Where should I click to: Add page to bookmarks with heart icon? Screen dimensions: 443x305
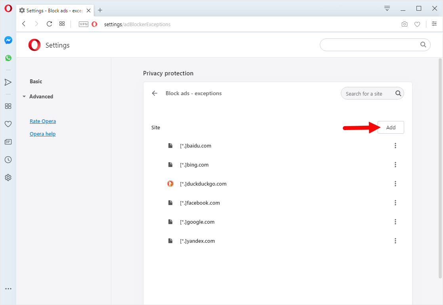coord(417,24)
